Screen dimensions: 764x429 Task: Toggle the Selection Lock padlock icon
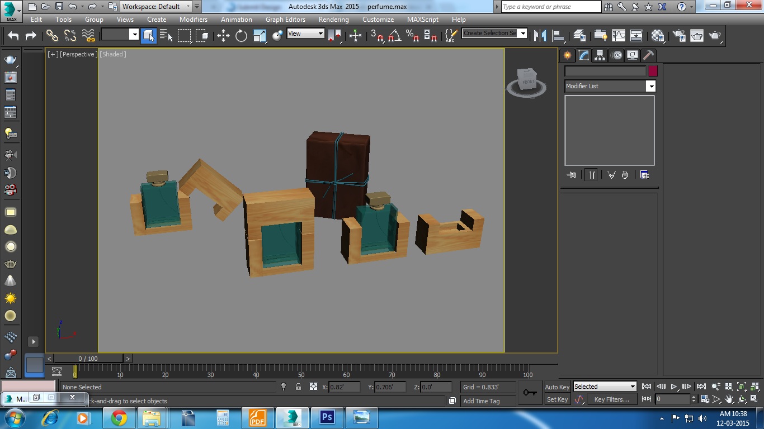point(298,387)
